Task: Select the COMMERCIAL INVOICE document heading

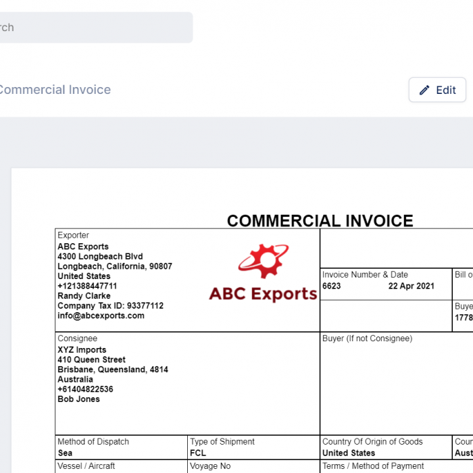Action: click(320, 221)
